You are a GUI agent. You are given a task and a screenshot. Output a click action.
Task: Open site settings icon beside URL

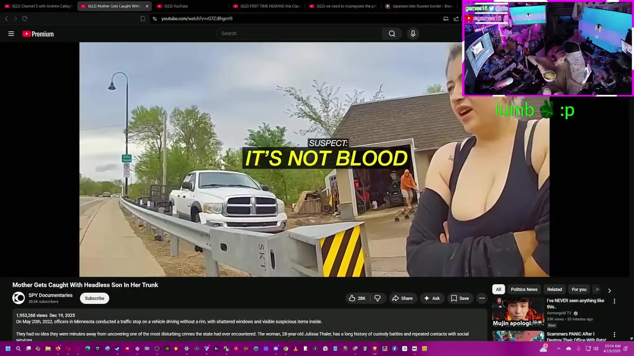(x=155, y=18)
